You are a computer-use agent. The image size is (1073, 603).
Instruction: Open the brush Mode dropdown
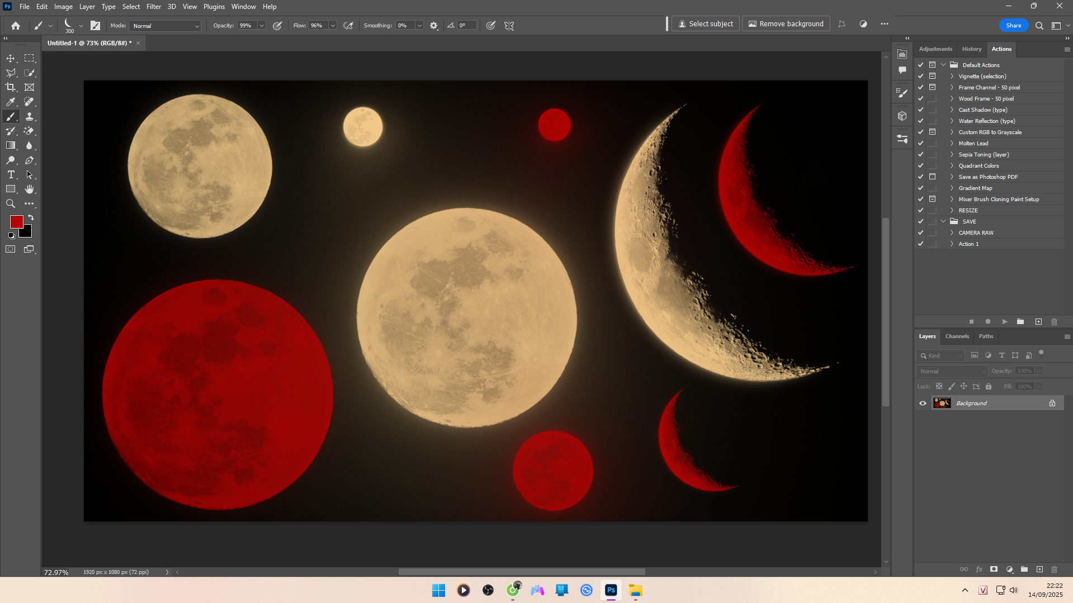[x=165, y=26]
